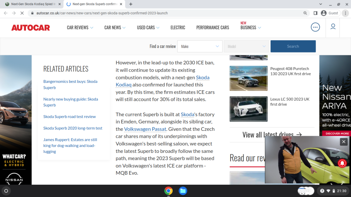View site information lock icon
351x197 pixels.
coord(32,13)
